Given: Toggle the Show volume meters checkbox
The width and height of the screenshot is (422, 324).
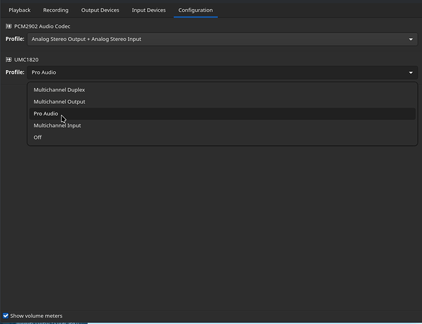Looking at the screenshot, I should (x=6, y=316).
